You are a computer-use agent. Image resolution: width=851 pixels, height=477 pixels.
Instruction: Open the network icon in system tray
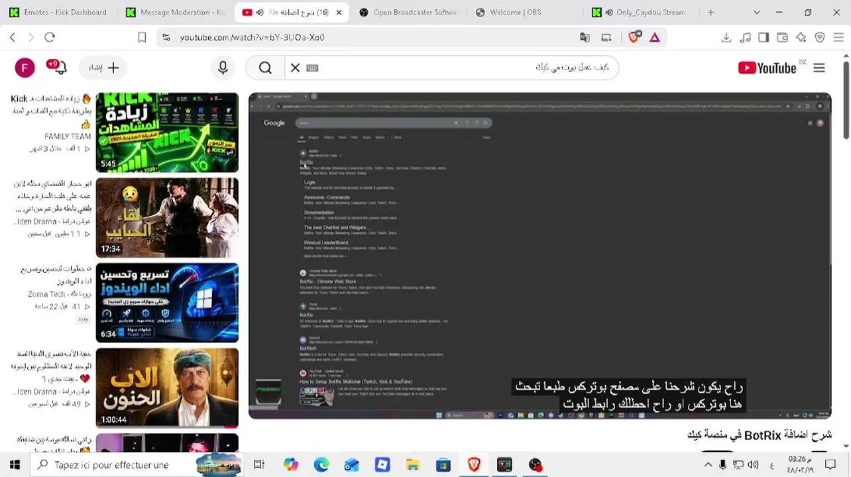point(738,465)
